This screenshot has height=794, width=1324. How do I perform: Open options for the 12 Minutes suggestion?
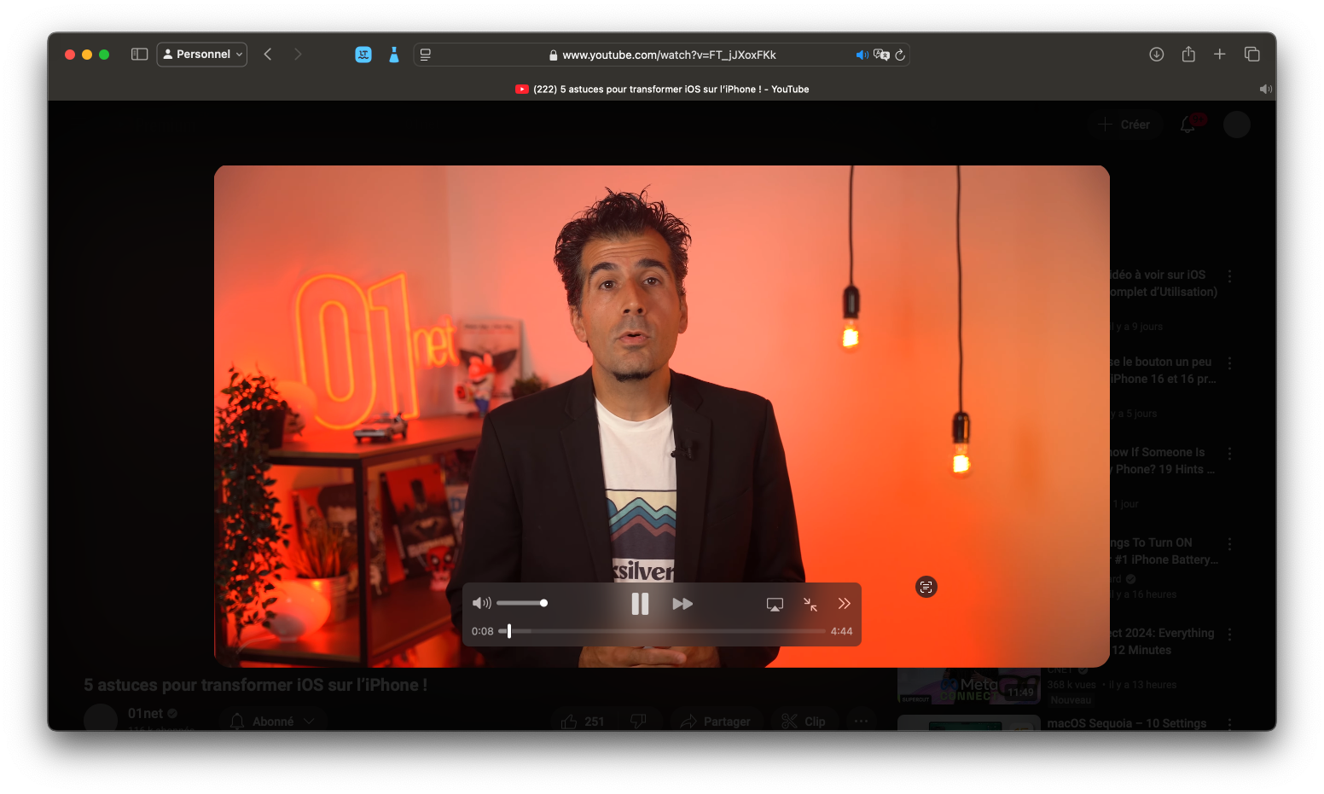click(x=1229, y=635)
